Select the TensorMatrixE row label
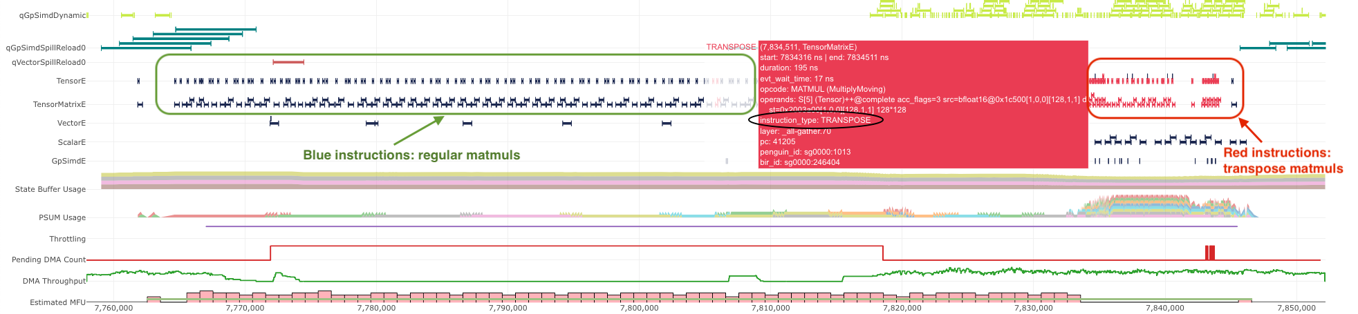Image resolution: width=1358 pixels, height=314 pixels. pyautogui.click(x=59, y=104)
